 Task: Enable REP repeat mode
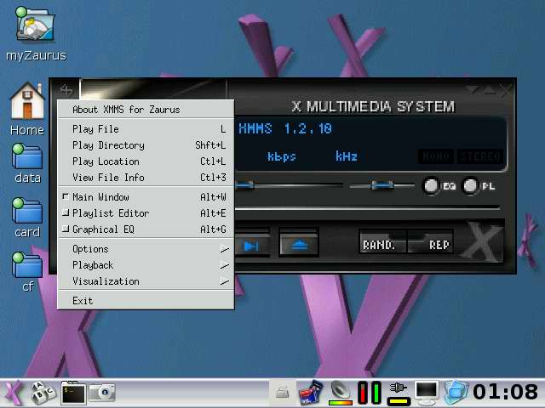coord(439,245)
